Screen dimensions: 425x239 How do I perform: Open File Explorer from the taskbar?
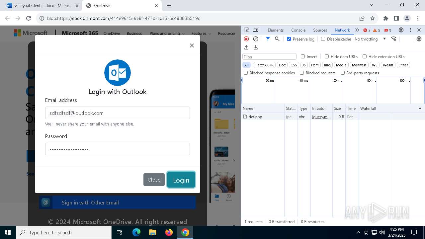pos(153,232)
